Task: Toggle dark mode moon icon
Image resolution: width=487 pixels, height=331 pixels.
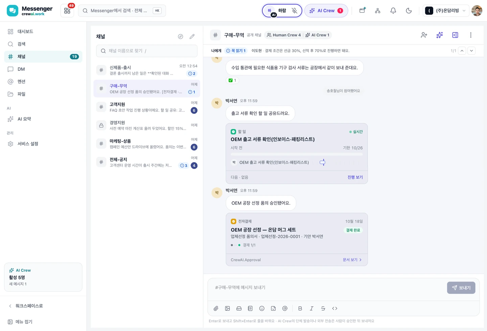Action: (409, 10)
